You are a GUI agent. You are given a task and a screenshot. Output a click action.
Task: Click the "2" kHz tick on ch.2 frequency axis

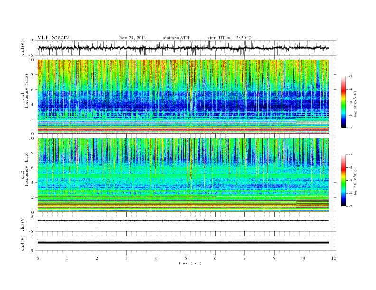point(33,198)
